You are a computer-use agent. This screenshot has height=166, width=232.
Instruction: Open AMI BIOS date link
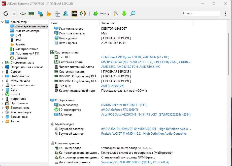coord(113,86)
